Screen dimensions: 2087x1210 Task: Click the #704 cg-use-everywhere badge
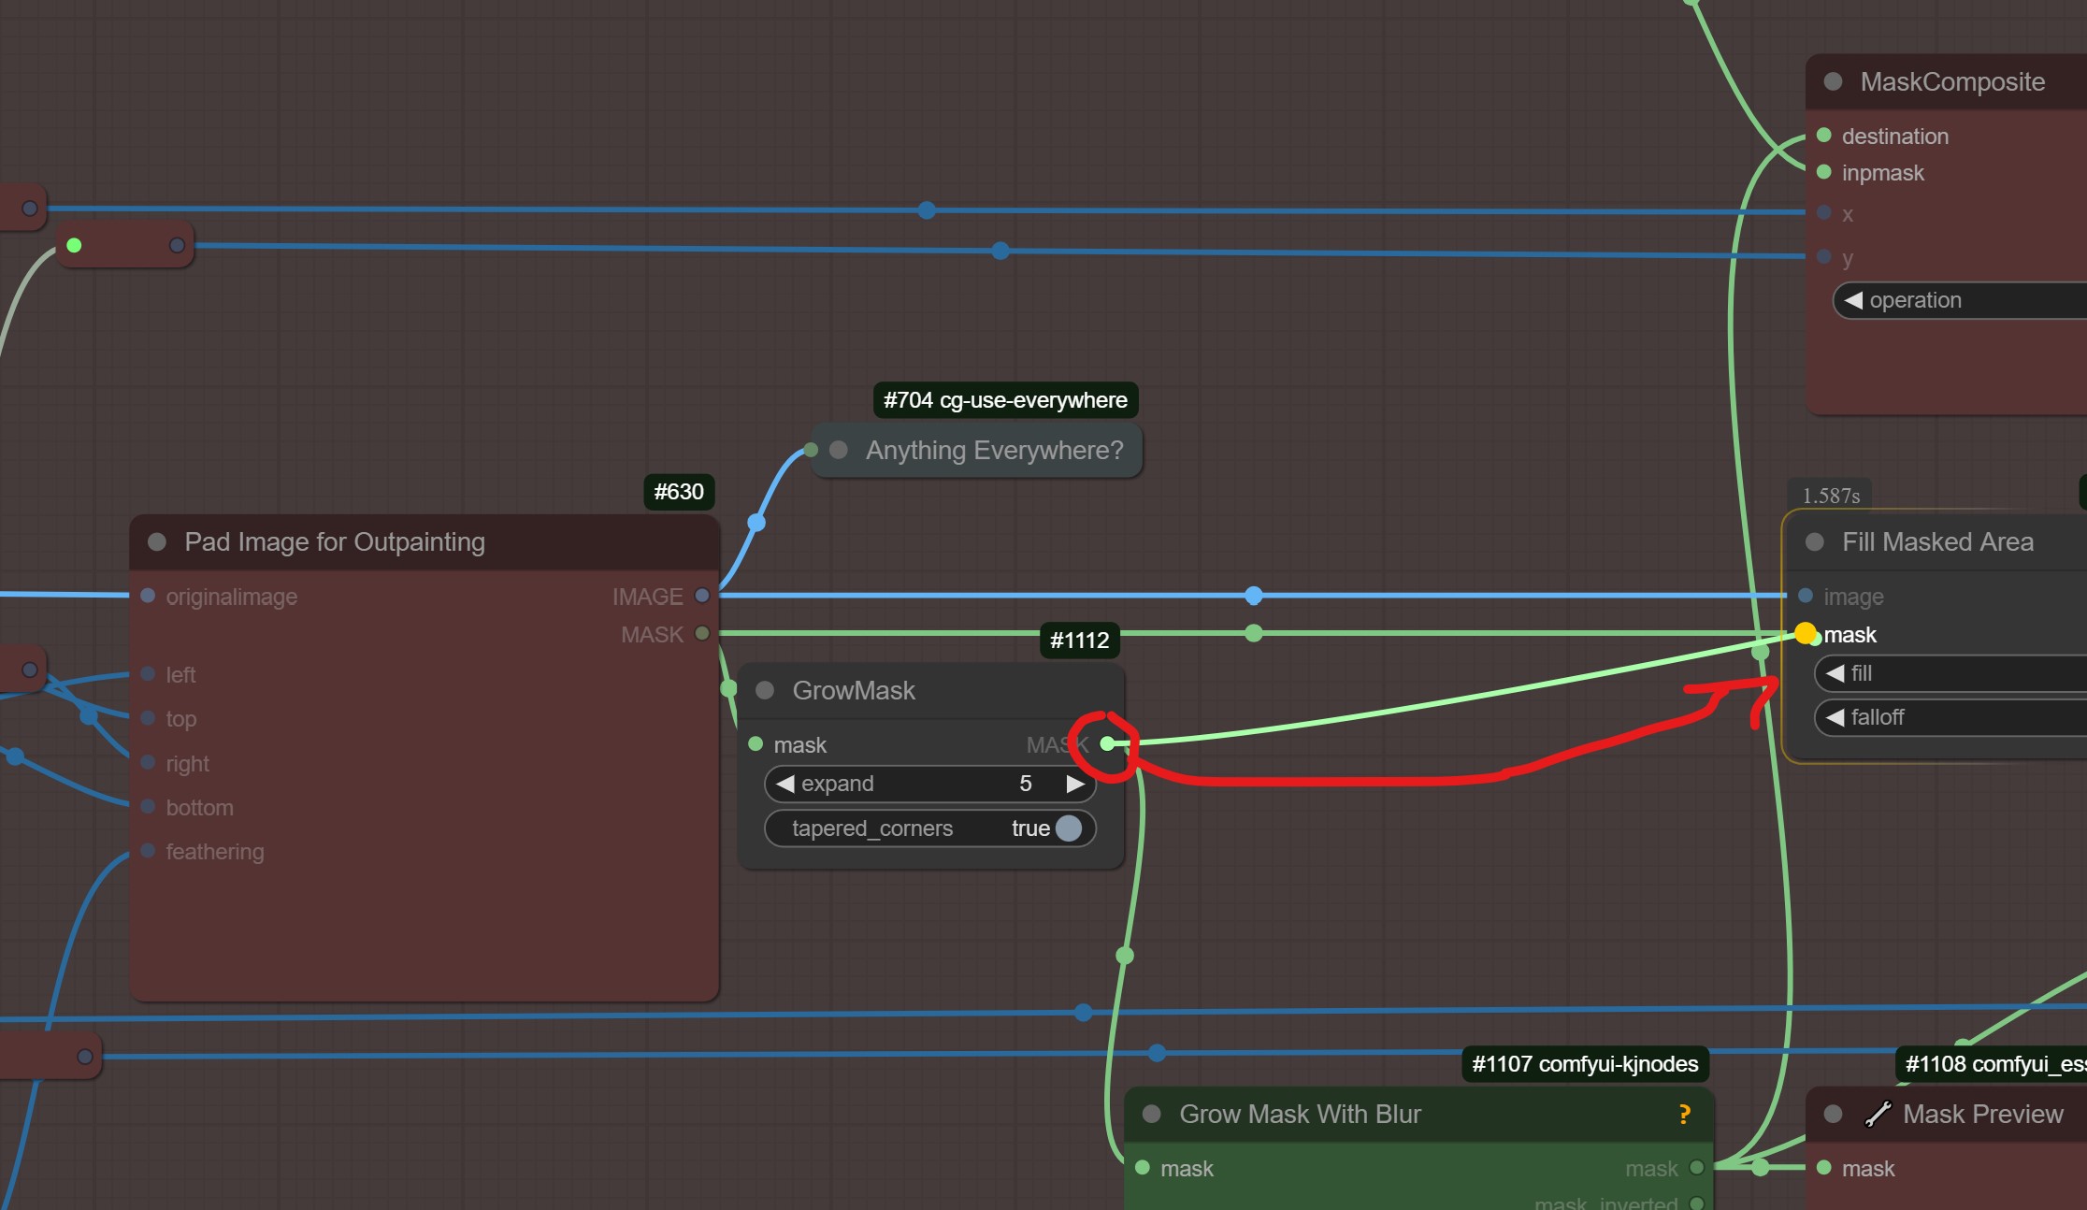[x=1005, y=400]
